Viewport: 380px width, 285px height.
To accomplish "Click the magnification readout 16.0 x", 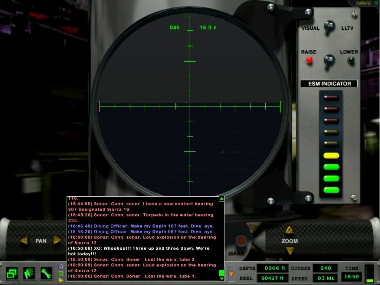I will tap(208, 27).
